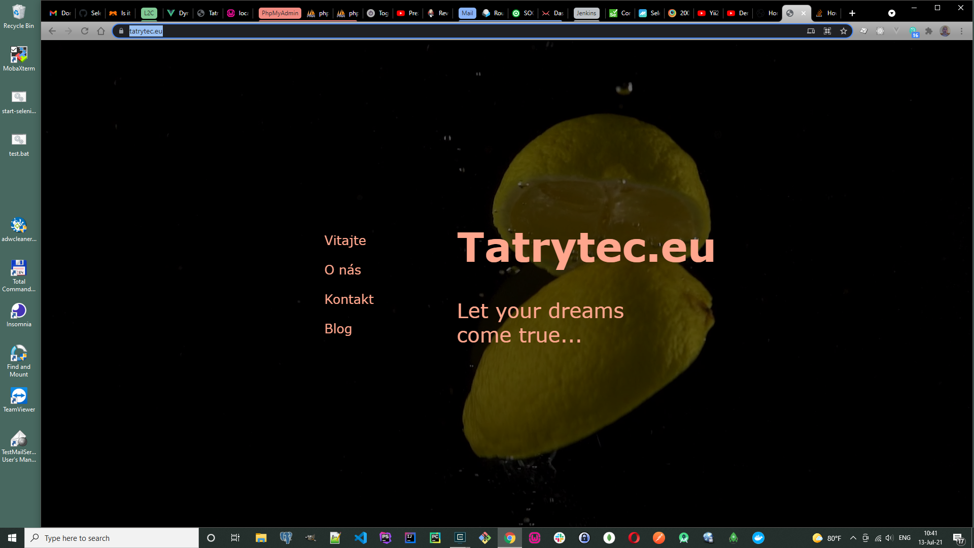Go to the browser home page

(101, 31)
